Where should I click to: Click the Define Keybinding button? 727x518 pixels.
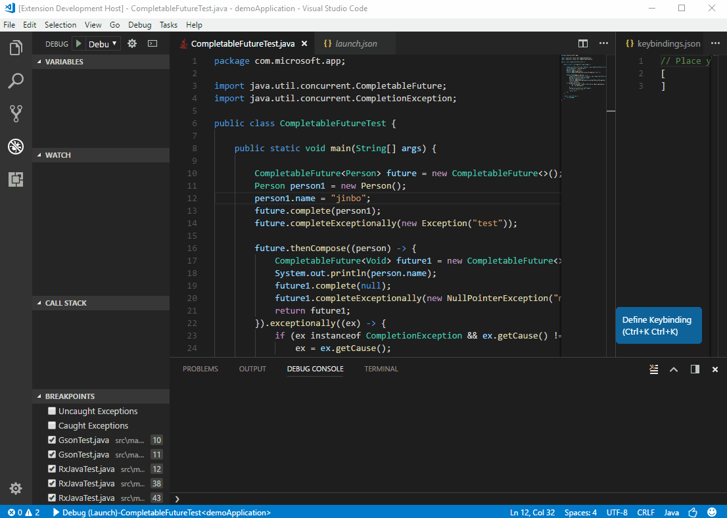(x=658, y=325)
